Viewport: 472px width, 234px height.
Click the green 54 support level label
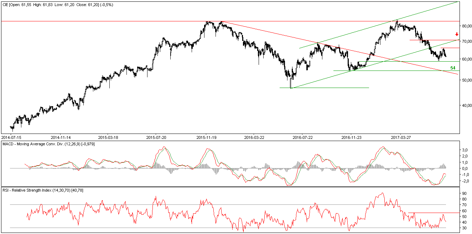pyautogui.click(x=453, y=68)
